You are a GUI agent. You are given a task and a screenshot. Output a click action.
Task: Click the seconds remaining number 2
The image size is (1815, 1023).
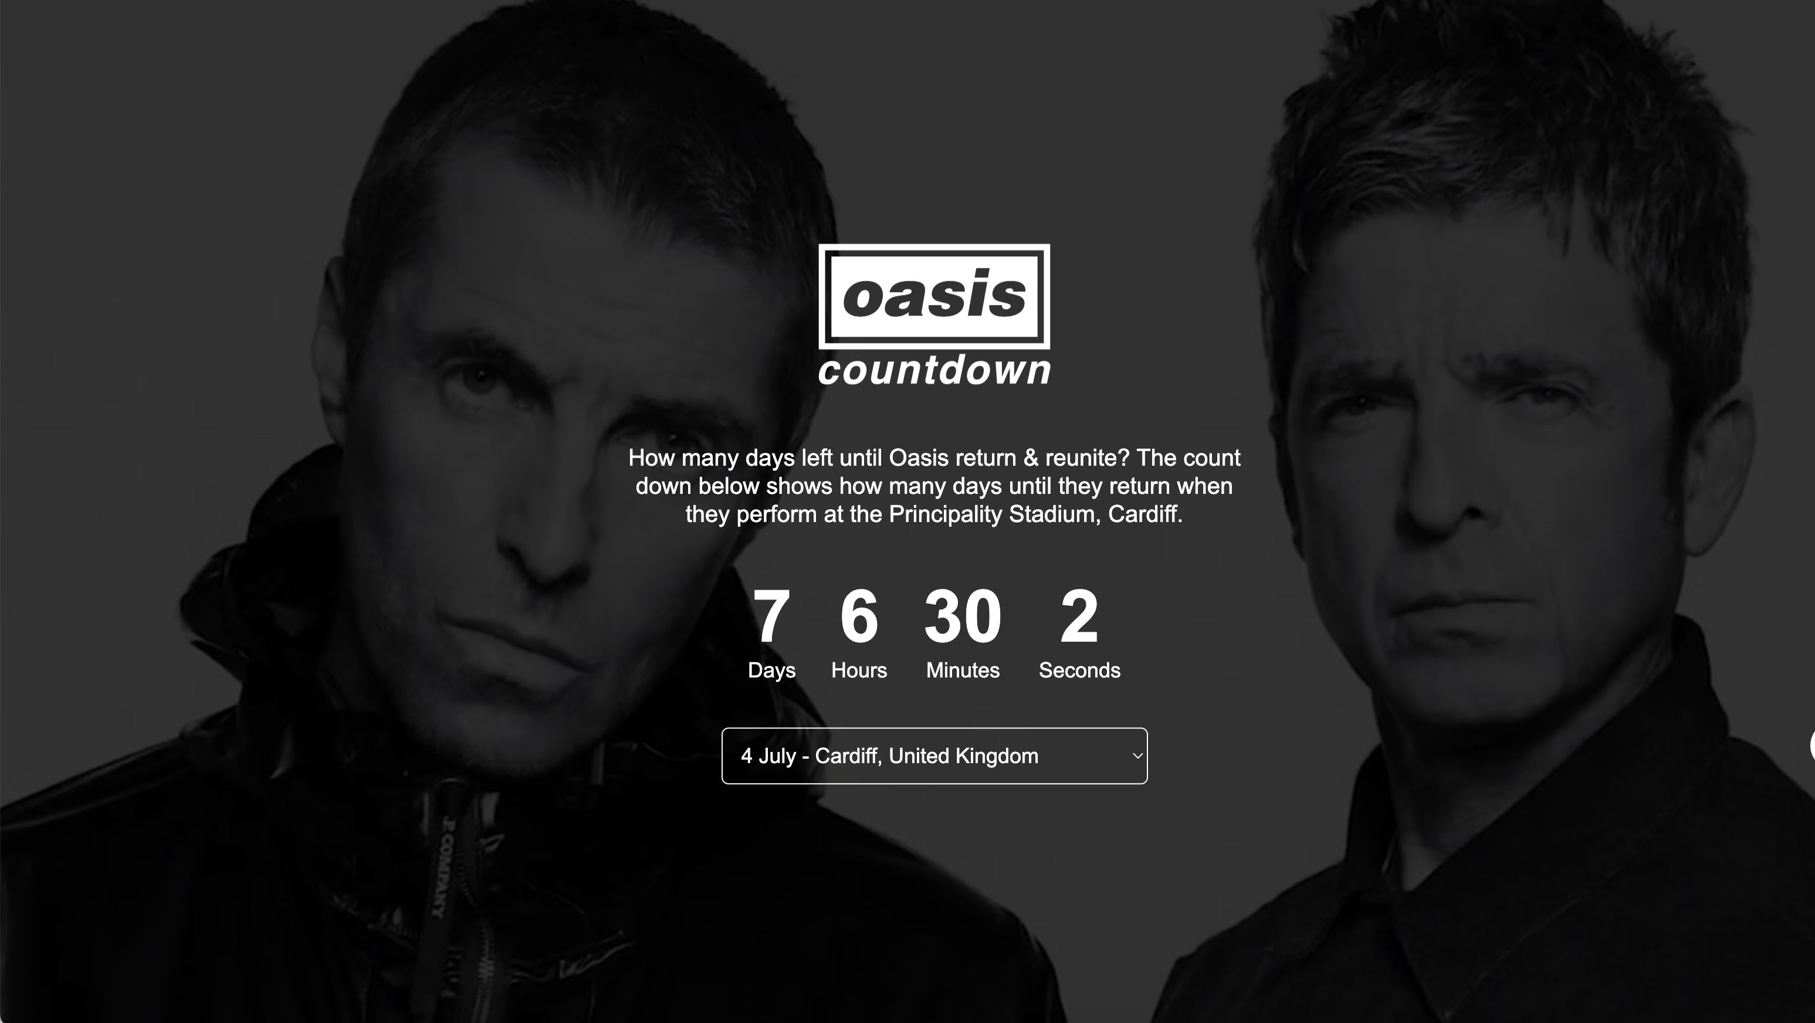click(x=1079, y=616)
